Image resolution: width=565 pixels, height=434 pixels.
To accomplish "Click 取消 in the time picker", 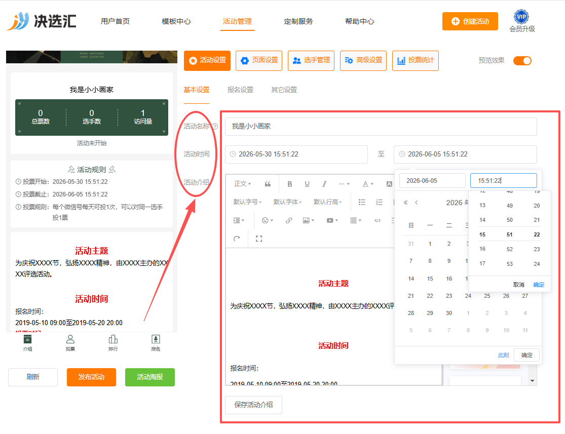I will 518,285.
